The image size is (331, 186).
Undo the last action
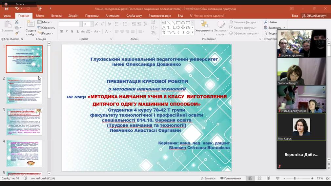pyautogui.click(x=17, y=9)
